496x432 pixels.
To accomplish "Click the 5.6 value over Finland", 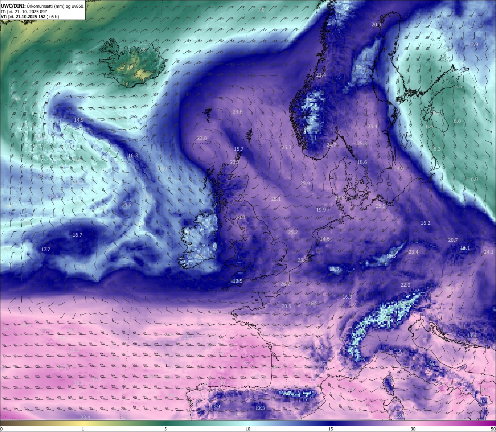I will 458,87.
